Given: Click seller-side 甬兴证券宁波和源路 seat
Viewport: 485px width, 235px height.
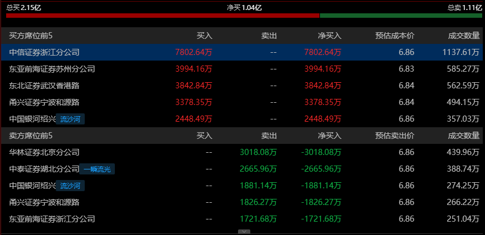Looking at the screenshot, I should coord(44,202).
